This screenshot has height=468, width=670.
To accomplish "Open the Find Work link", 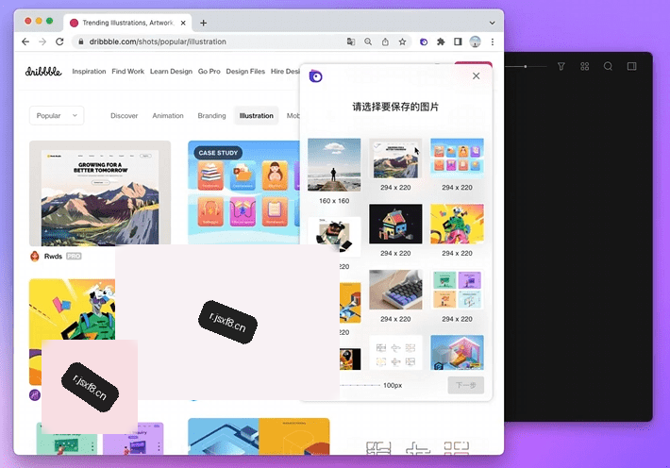I will [x=127, y=72].
